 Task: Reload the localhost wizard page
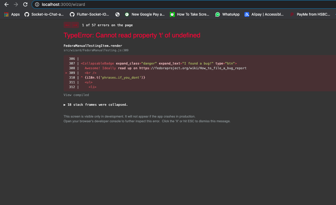(25, 4)
